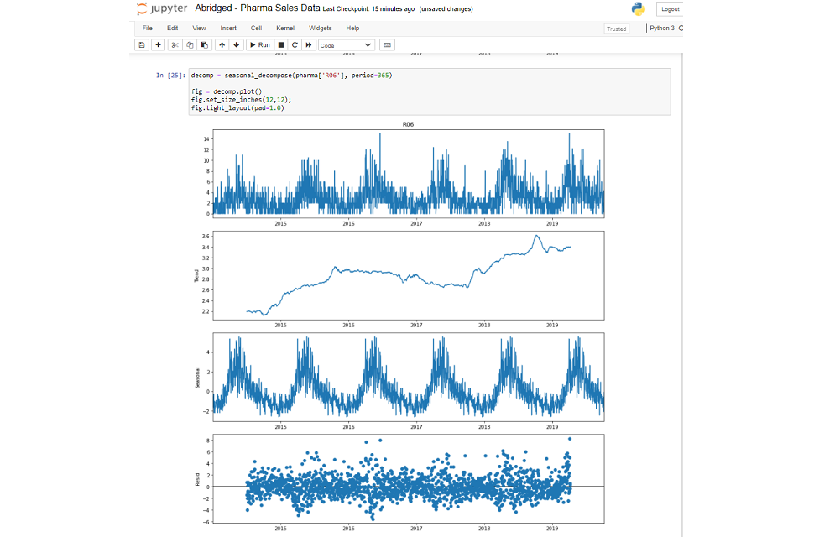Rename the notebook title Abridged - Pharma Sales Data

point(258,8)
